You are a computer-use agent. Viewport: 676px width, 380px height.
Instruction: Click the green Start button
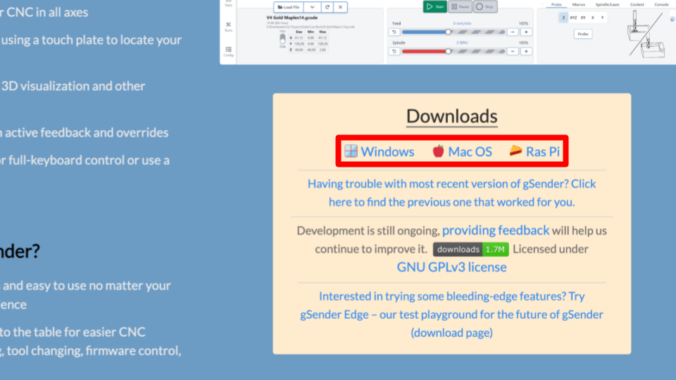(435, 6)
